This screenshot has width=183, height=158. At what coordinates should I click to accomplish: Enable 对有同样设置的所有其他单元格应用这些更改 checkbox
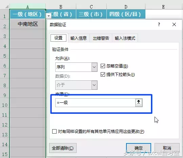54,131
